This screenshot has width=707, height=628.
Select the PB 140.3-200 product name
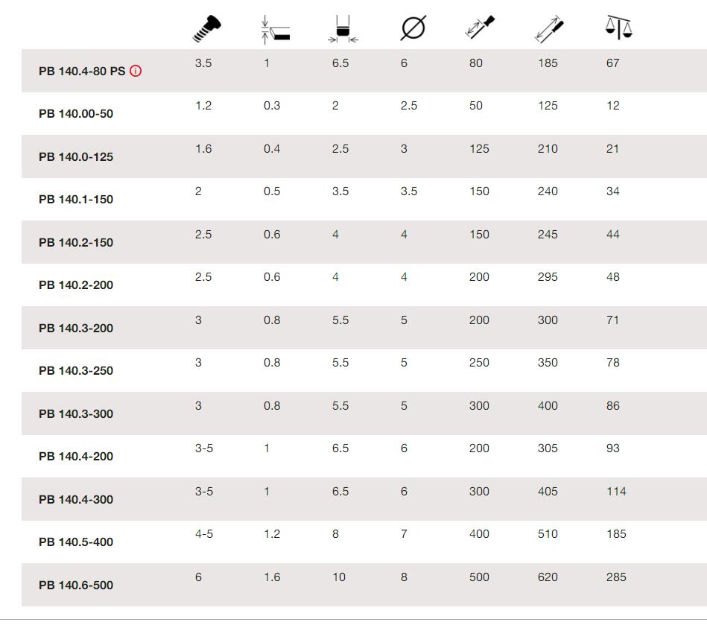coord(76,329)
